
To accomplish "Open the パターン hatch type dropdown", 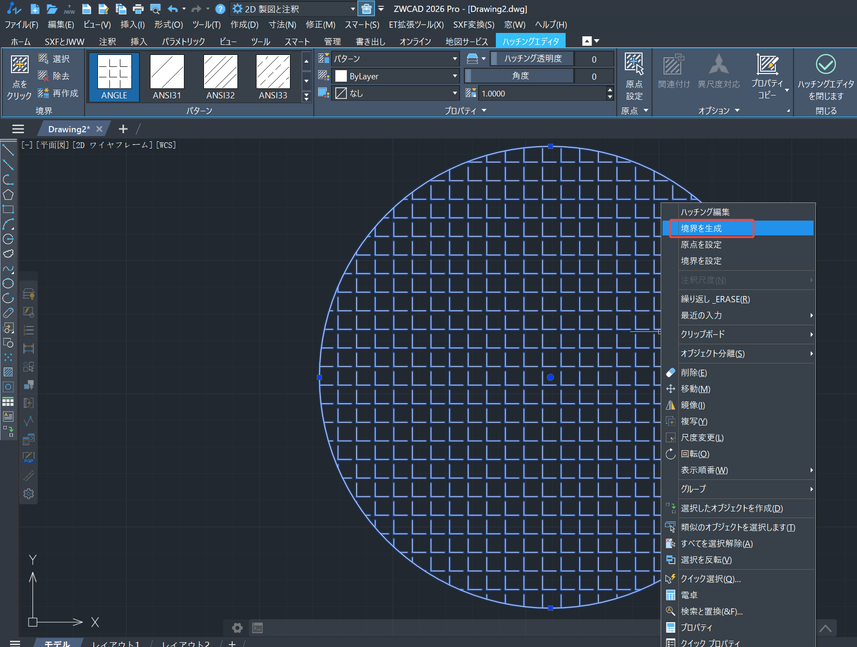I will pos(395,59).
